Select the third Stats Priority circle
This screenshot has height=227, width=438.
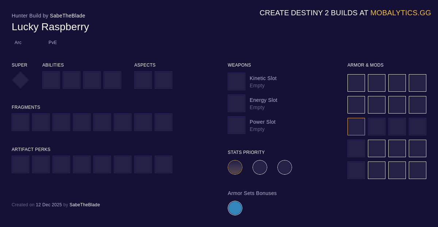tap(285, 167)
